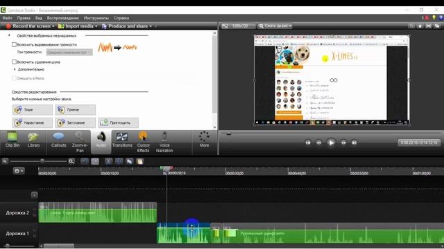Open Record the screen dropdown arrow
This screenshot has height=249, width=444.
[x=53, y=26]
